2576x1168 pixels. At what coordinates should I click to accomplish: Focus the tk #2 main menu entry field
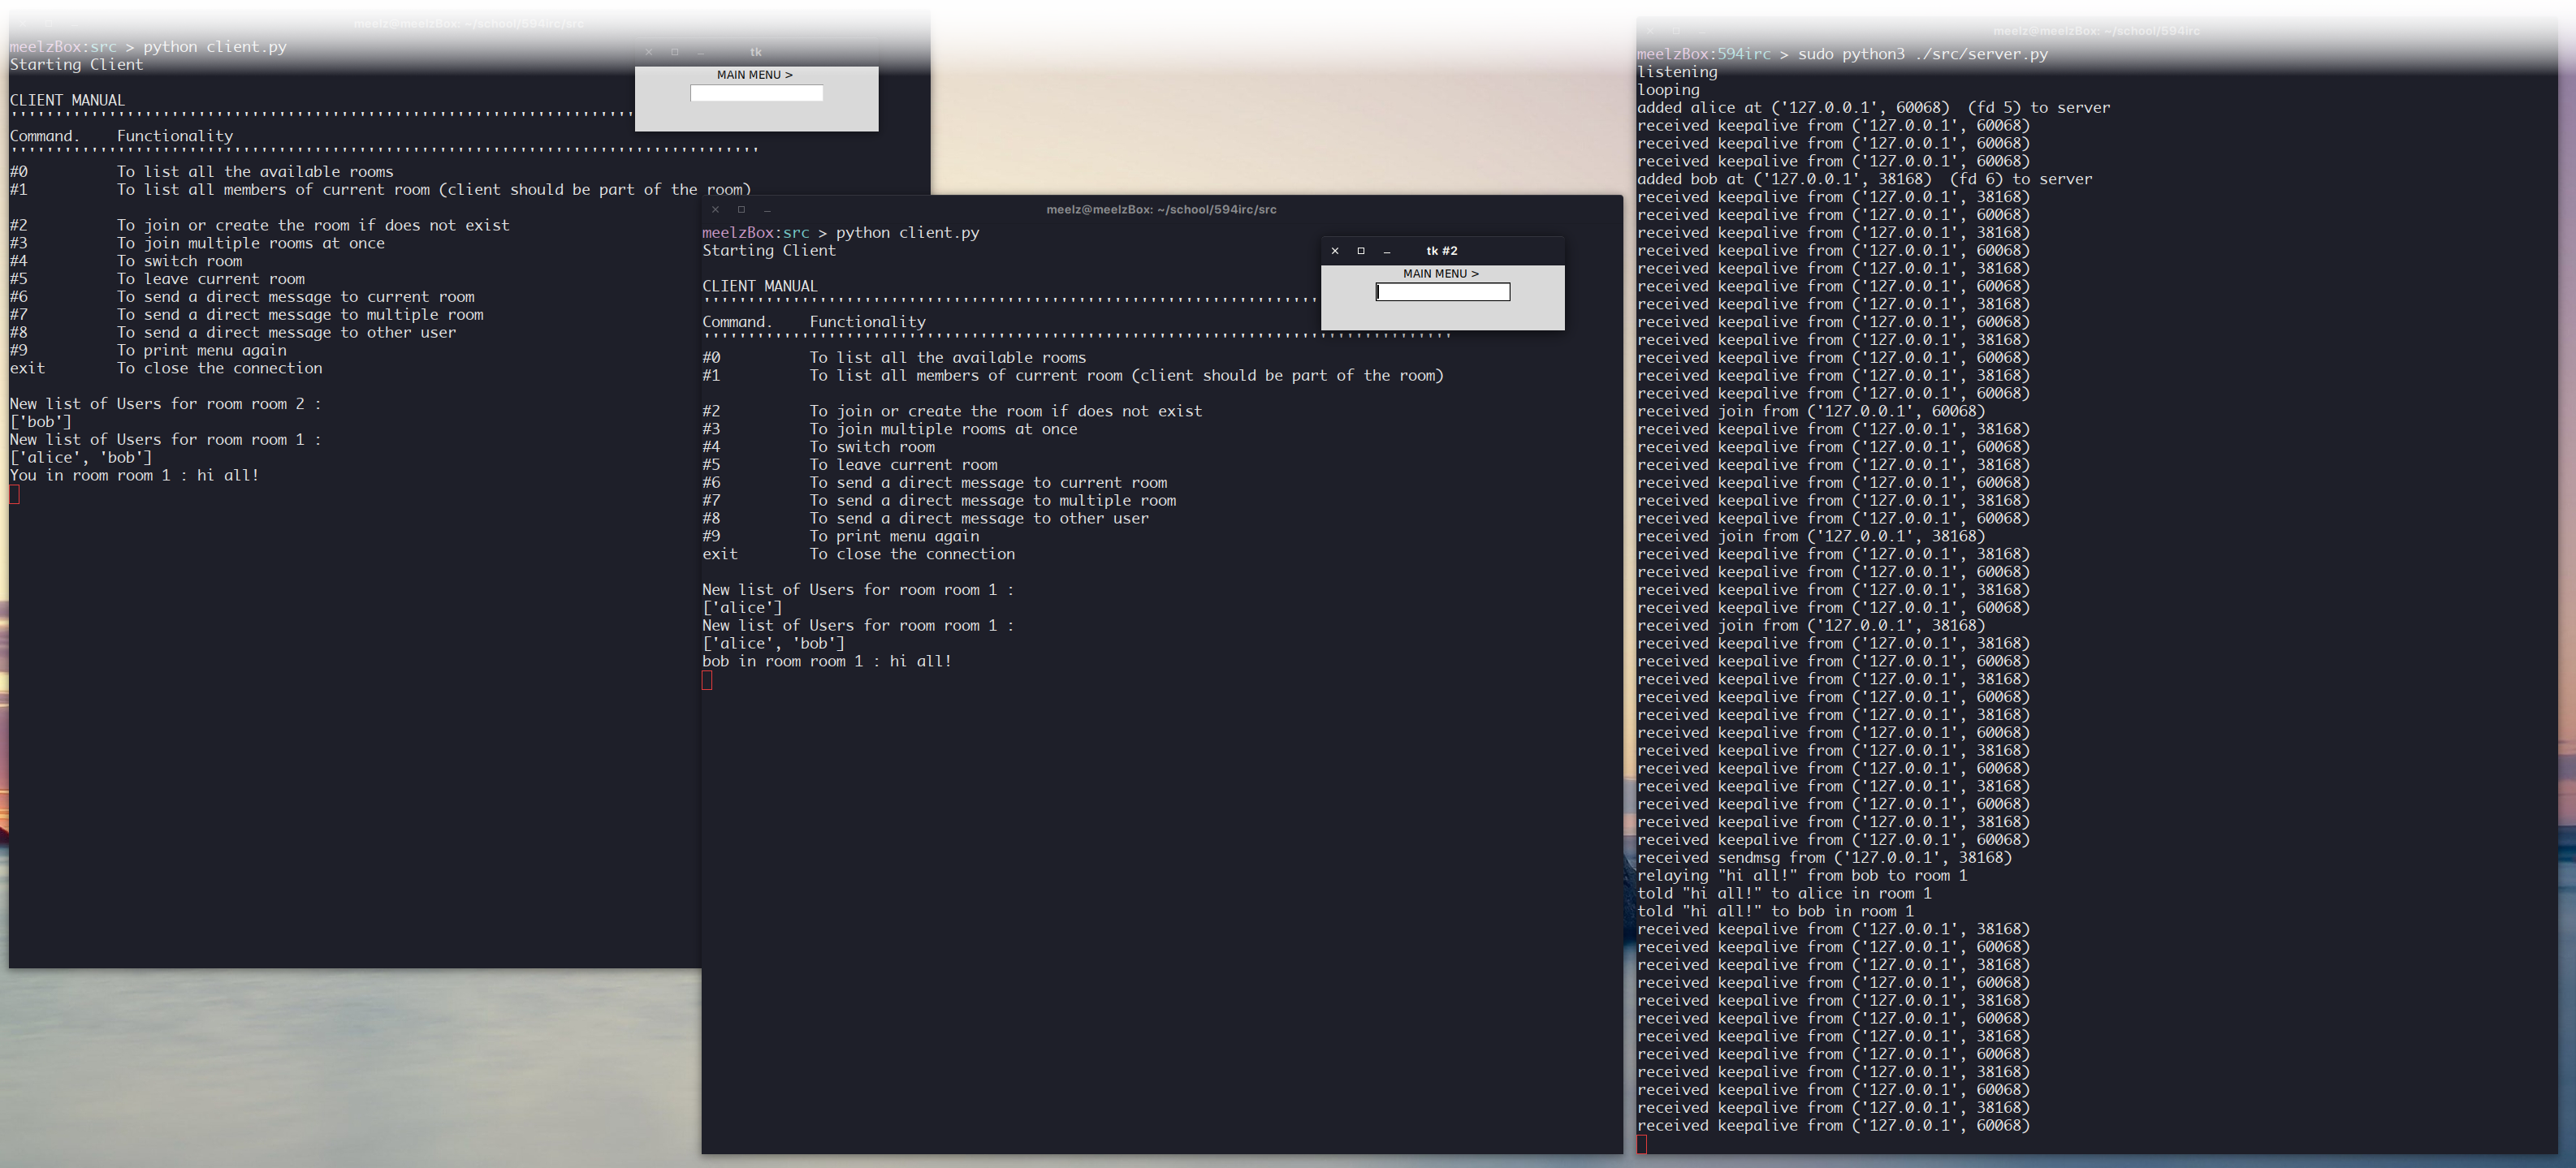(1443, 291)
